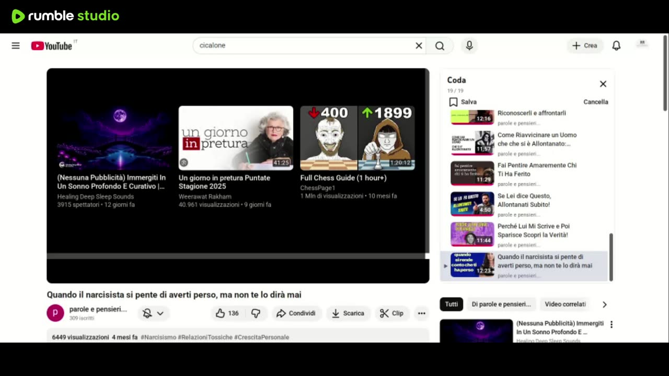The height and width of the screenshot is (376, 669).
Task: Dislike the video with thumbs down
Action: 256,313
